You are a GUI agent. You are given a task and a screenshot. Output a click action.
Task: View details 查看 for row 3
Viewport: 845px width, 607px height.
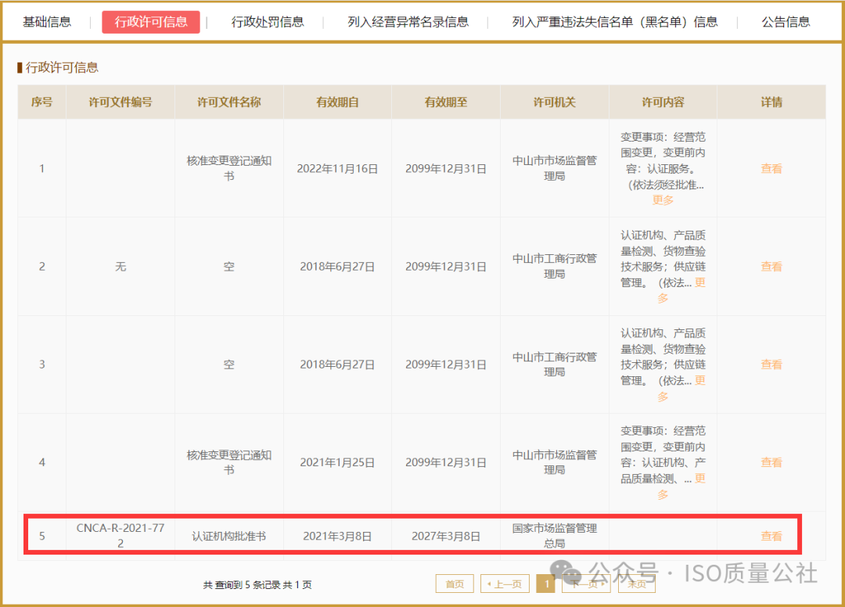pos(771,365)
